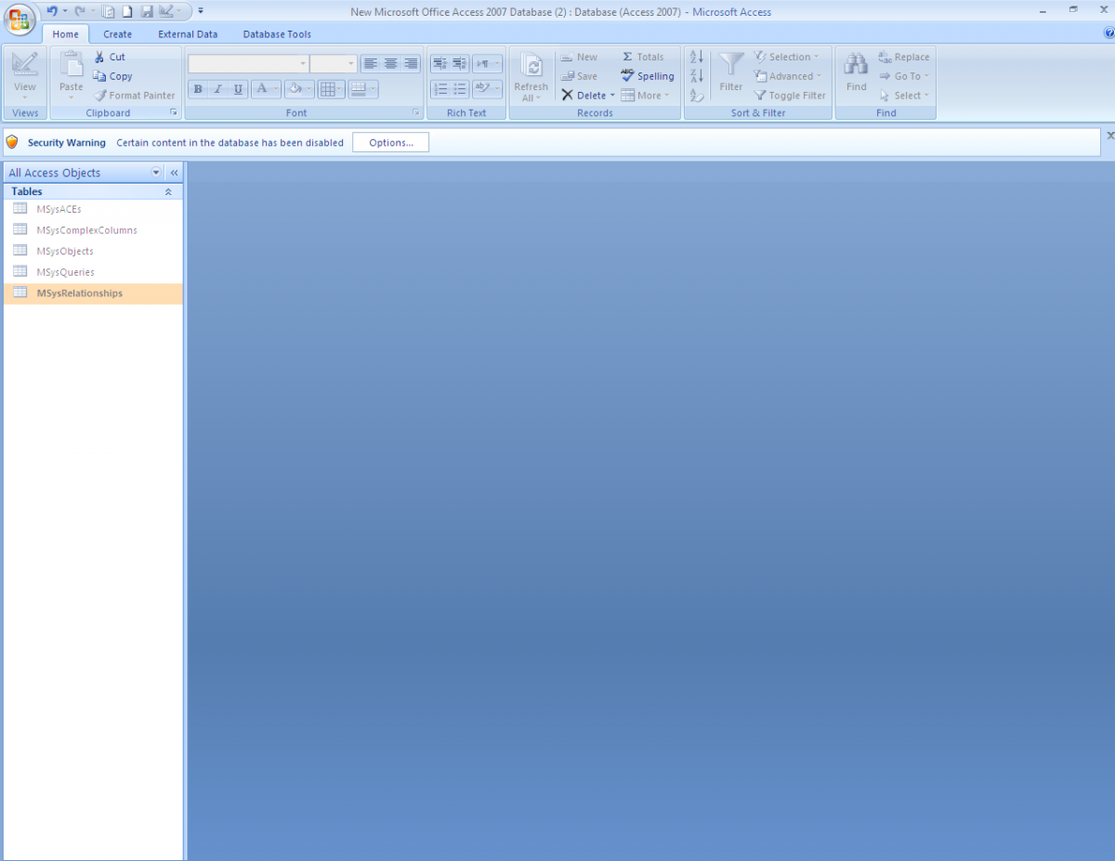Image resolution: width=1115 pixels, height=861 pixels.
Task: Switch to the Home ribbon tab
Action: tap(66, 34)
